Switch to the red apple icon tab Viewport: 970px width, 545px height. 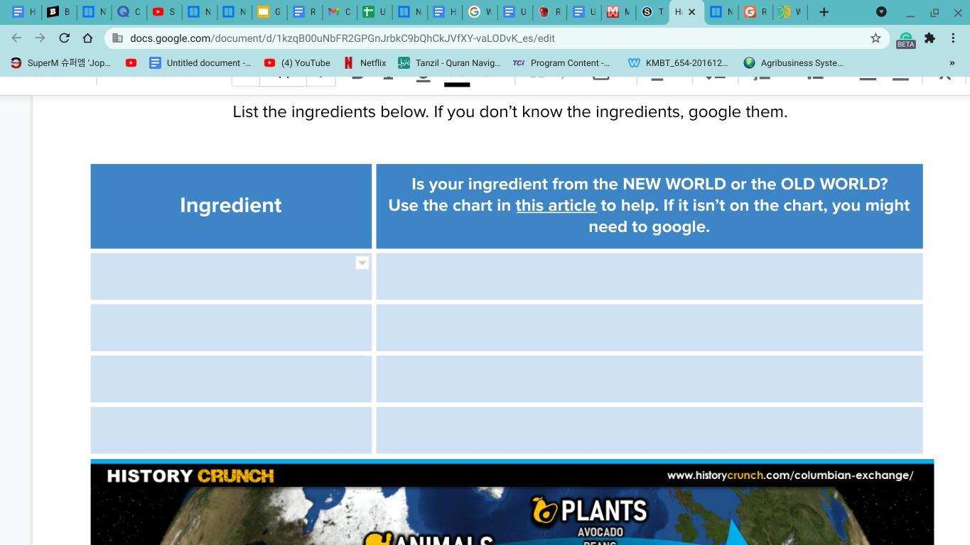coord(549,12)
